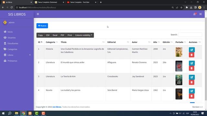This screenshot has height=116, width=207.
Task: Edit the book 'La ciudad y los perros'
Action: 192,91
